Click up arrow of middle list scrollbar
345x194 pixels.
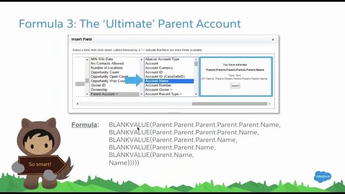141,59
